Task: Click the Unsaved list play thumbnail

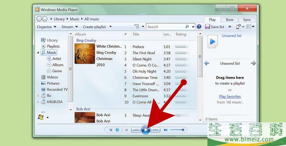Action: pyautogui.click(x=213, y=42)
